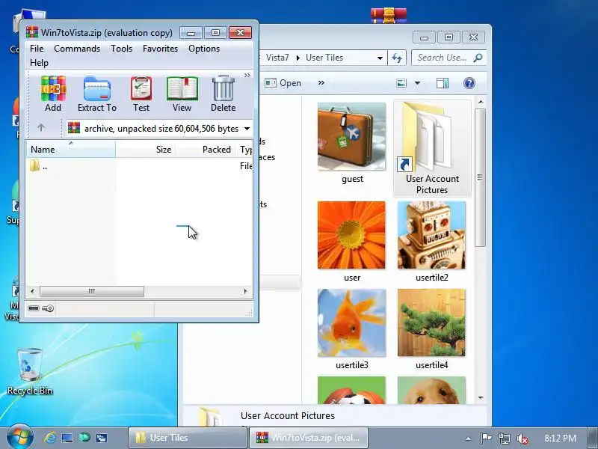Launch Internet Explorer from the taskbar

(49, 438)
